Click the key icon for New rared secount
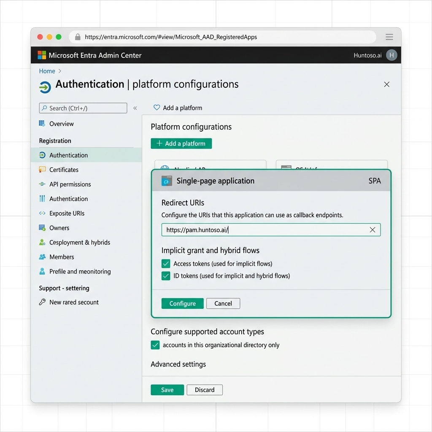Image resolution: width=432 pixels, height=432 pixels. 42,302
